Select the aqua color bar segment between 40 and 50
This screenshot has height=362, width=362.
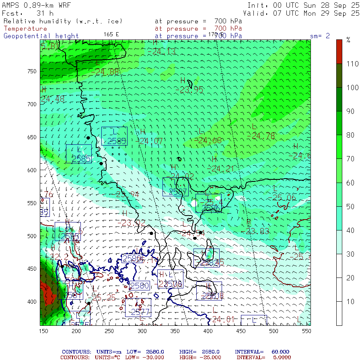[339, 218]
